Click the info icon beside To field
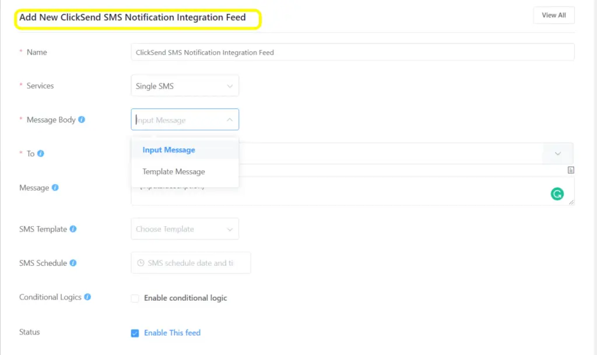Screen dimensions: 597x355 click(42, 153)
